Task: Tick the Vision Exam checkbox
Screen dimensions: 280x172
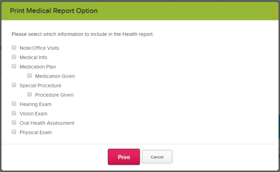Action: (14, 113)
